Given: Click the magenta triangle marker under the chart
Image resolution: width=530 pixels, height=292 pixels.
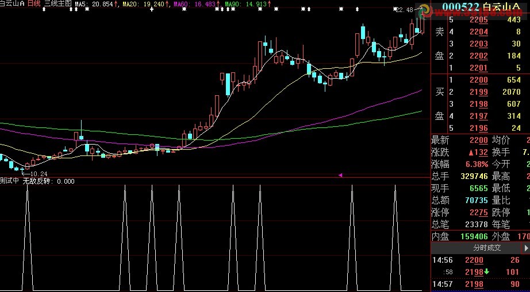Looking at the screenshot, I should 340,175.
